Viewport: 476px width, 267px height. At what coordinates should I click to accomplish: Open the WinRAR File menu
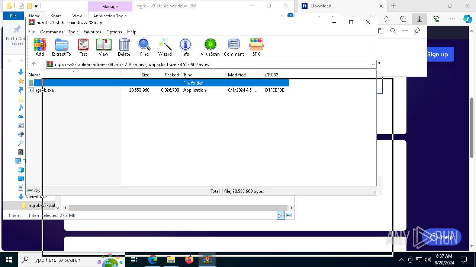32,32
